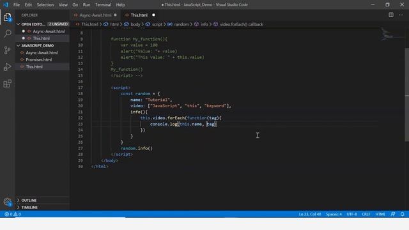The image size is (409, 230).
Task: Click video.forEach() callback breadcrumb
Action: point(242,24)
